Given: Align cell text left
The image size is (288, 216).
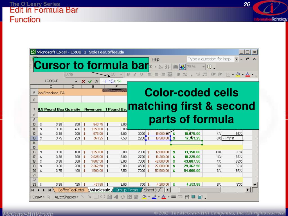Looking at the screenshot, I should click(150, 74).
